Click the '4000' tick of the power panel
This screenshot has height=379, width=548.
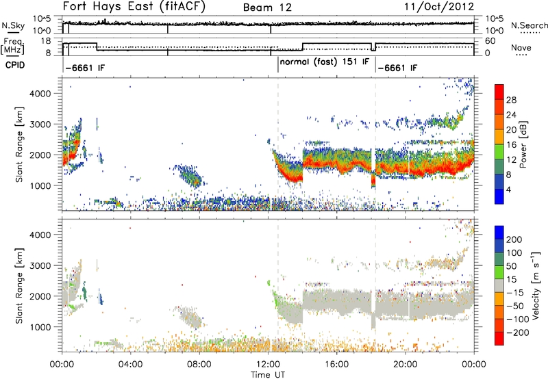(40, 94)
